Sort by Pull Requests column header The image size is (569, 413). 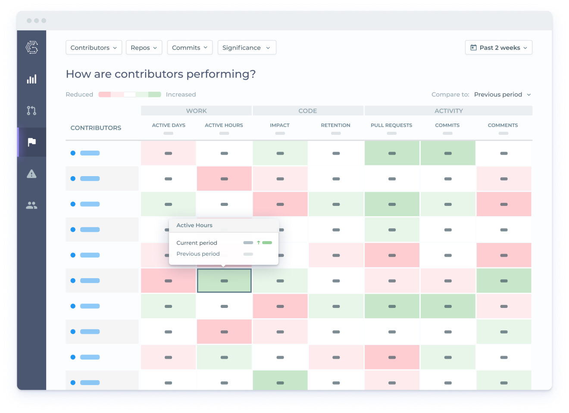pyautogui.click(x=391, y=125)
